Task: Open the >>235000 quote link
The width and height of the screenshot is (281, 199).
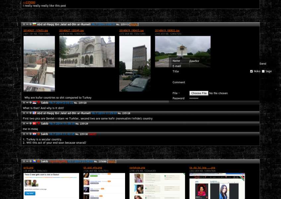Action: pos(29,2)
